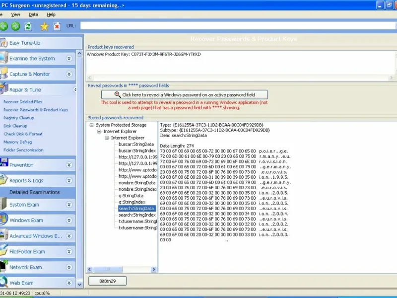This screenshot has width=397, height=298.
Task: Click the Easy Tune-Up icon
Action: pyautogui.click(x=4, y=43)
